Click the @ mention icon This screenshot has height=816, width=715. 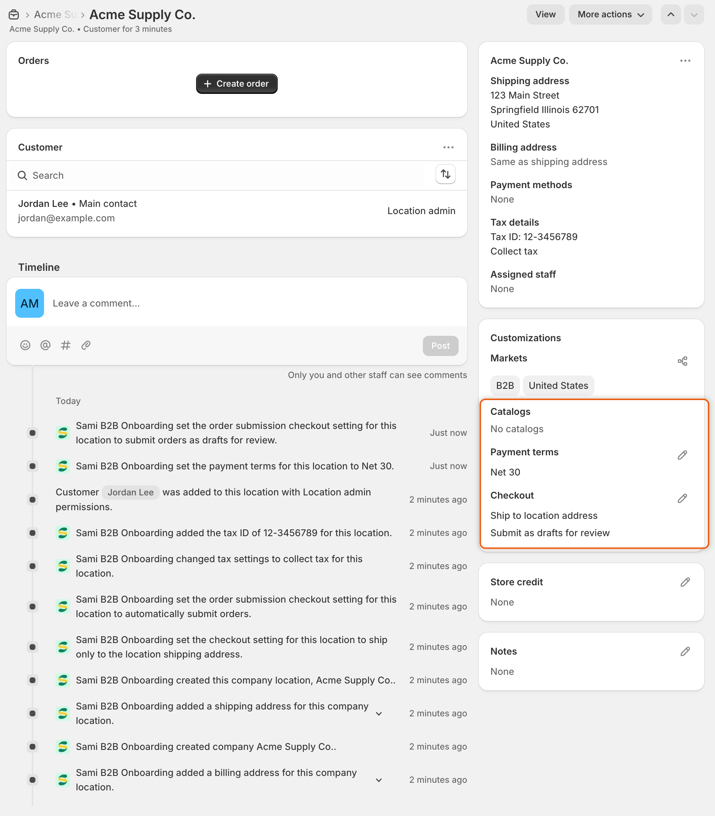(x=45, y=345)
